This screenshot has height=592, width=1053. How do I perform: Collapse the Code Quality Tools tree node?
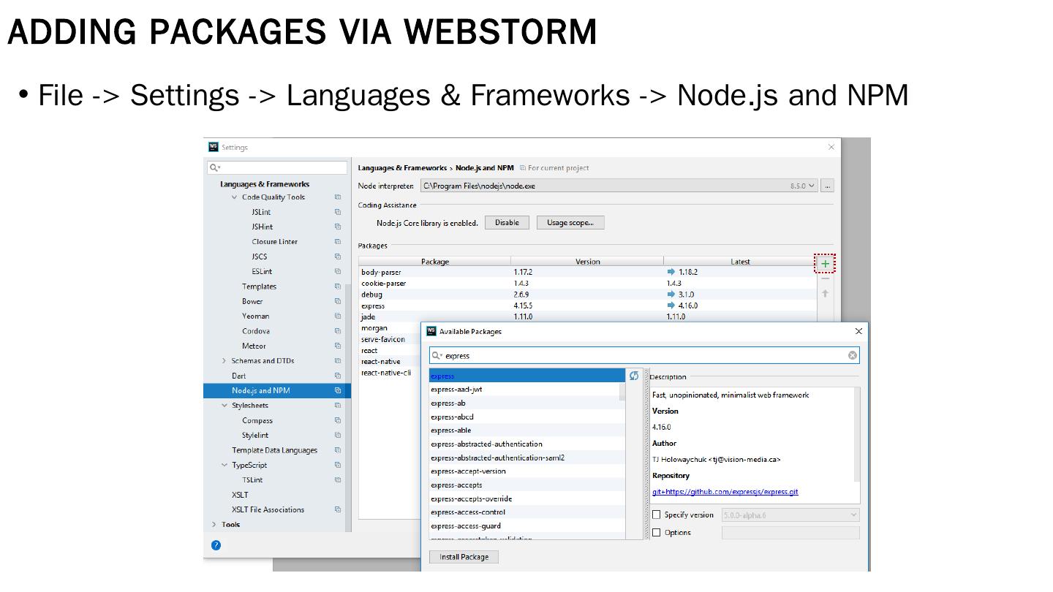235,197
